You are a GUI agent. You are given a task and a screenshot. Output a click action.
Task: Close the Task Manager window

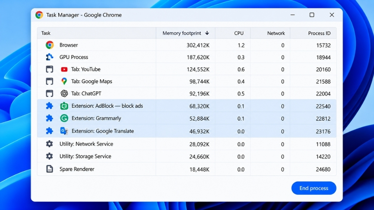332,15
